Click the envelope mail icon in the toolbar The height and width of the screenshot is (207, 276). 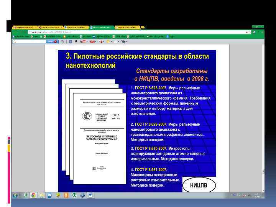pos(116,41)
